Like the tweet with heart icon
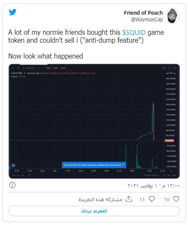This screenshot has width=188, height=225. (176, 199)
